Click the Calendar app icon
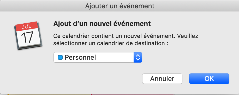The height and width of the screenshot is (95, 239). point(28,36)
